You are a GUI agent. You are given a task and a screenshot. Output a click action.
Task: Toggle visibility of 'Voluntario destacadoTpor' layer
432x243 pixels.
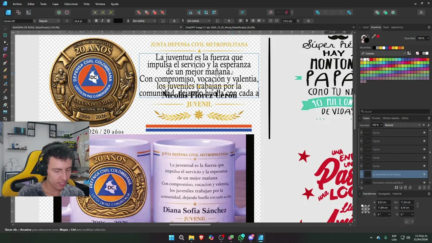click(x=424, y=183)
